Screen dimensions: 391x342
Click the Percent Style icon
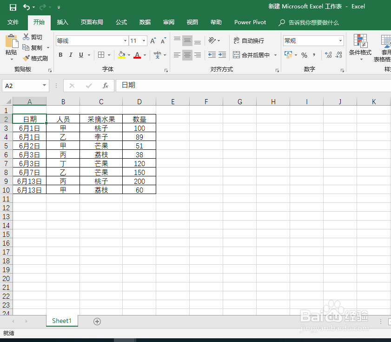[304, 55]
